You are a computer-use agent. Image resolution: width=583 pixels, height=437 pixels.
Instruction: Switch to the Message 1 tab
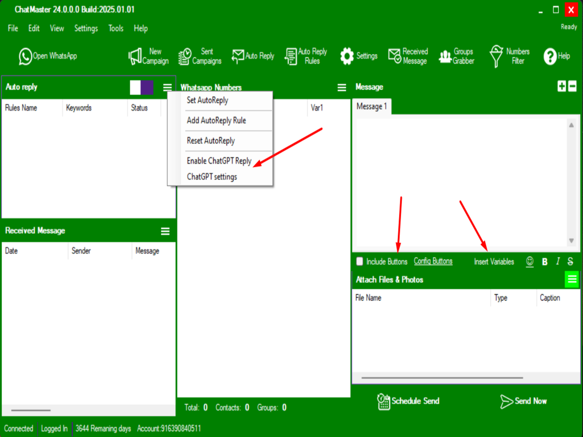pyautogui.click(x=372, y=107)
